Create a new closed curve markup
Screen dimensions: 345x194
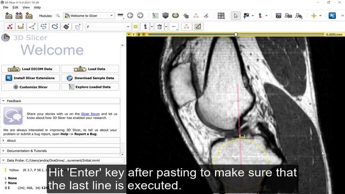[55, 27]
